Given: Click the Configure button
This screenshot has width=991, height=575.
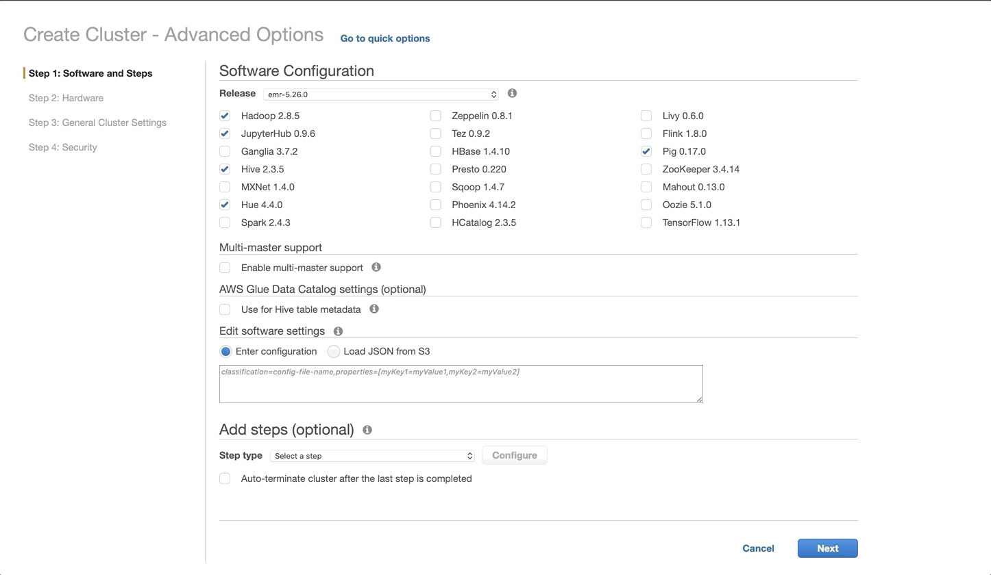Looking at the screenshot, I should click(515, 455).
